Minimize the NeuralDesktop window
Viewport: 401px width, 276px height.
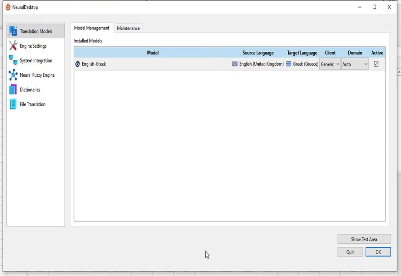tap(360, 7)
